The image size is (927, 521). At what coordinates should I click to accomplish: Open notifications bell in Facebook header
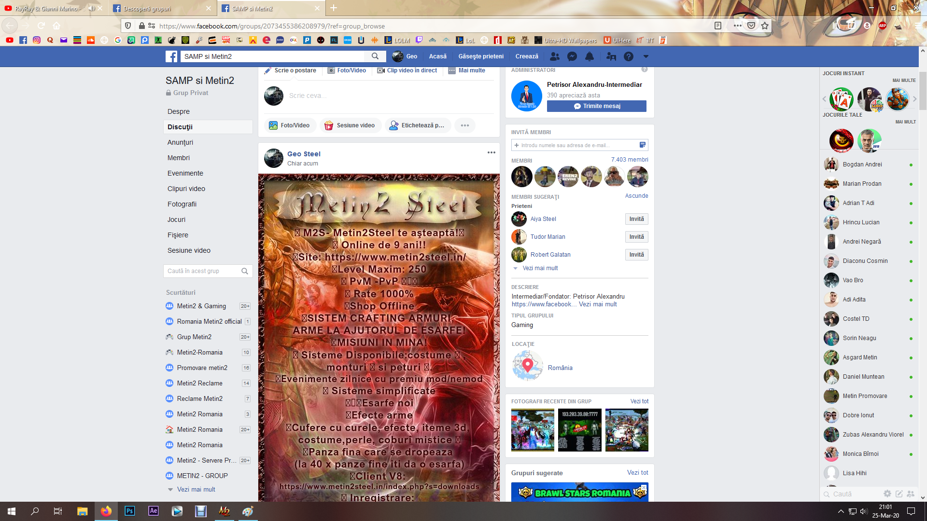590,56
